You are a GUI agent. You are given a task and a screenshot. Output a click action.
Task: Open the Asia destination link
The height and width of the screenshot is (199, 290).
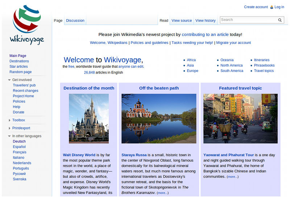[190, 65]
